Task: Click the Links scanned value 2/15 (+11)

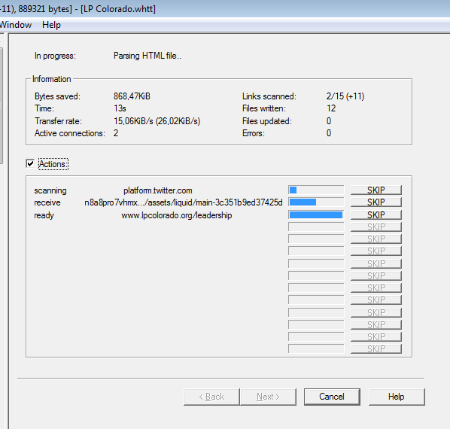Action: click(345, 96)
